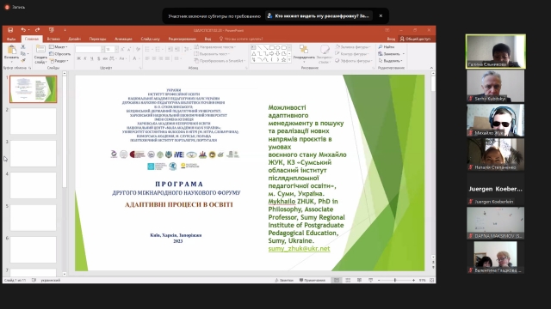Toggle Align Left paragraph button
The height and width of the screenshot is (309, 551).
click(147, 58)
